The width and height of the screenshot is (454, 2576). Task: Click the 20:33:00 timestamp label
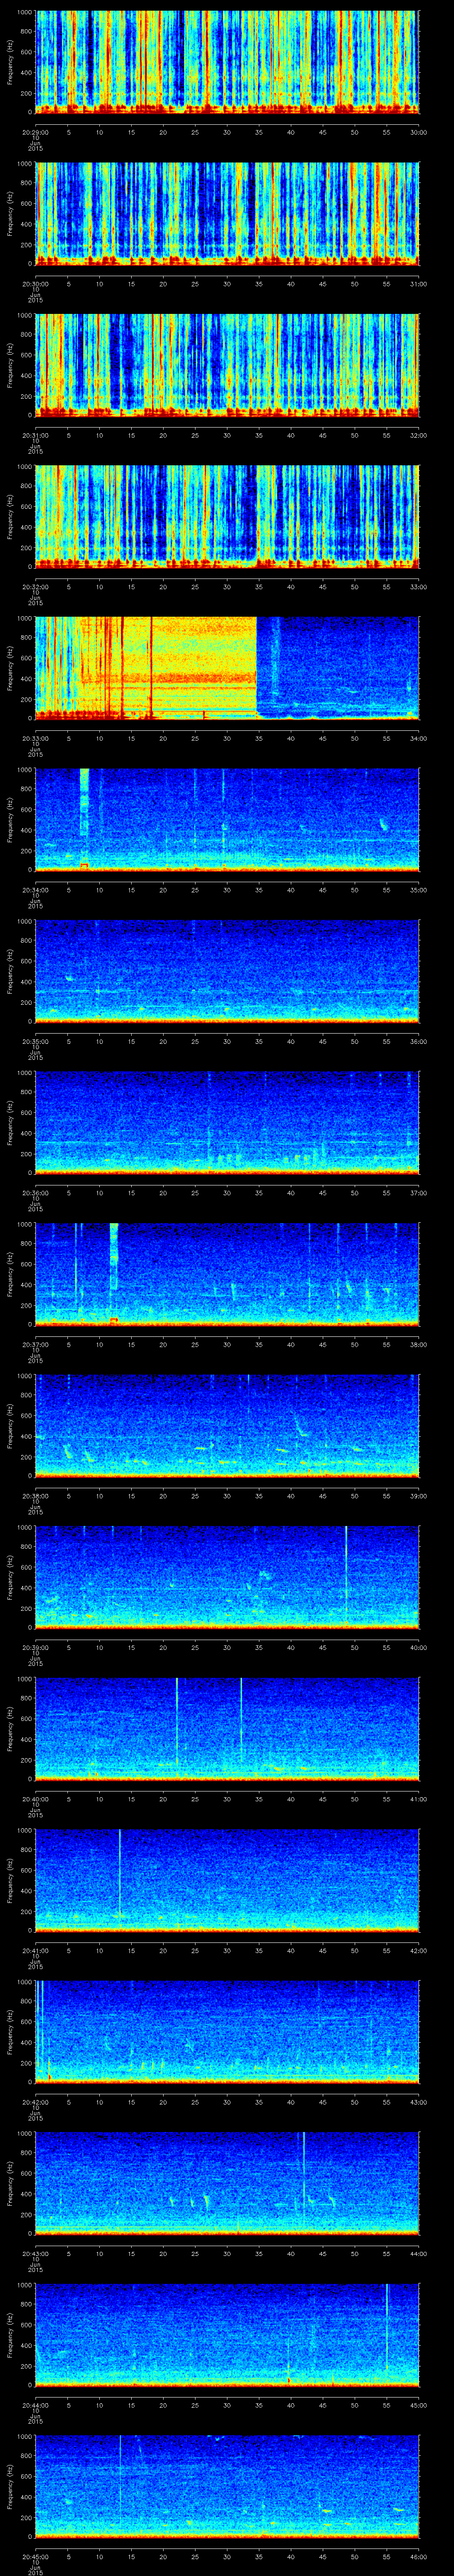click(x=35, y=738)
